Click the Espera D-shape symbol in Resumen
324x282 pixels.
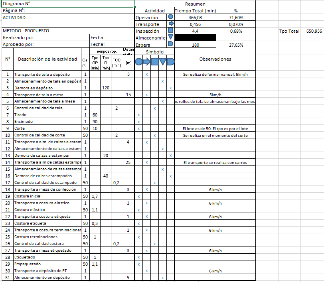[171, 44]
